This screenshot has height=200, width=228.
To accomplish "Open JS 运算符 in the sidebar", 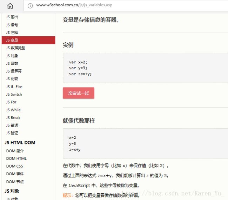I will (x=14, y=71).
